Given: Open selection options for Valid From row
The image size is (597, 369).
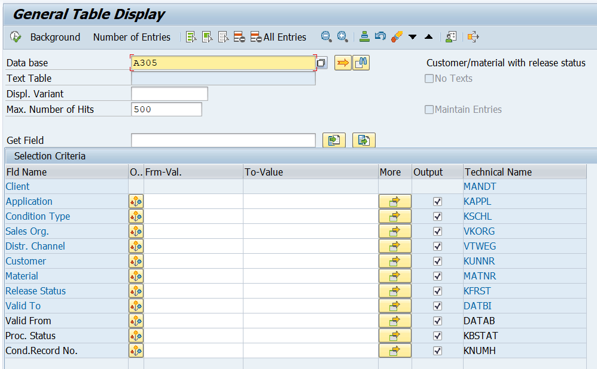Looking at the screenshot, I should (136, 321).
